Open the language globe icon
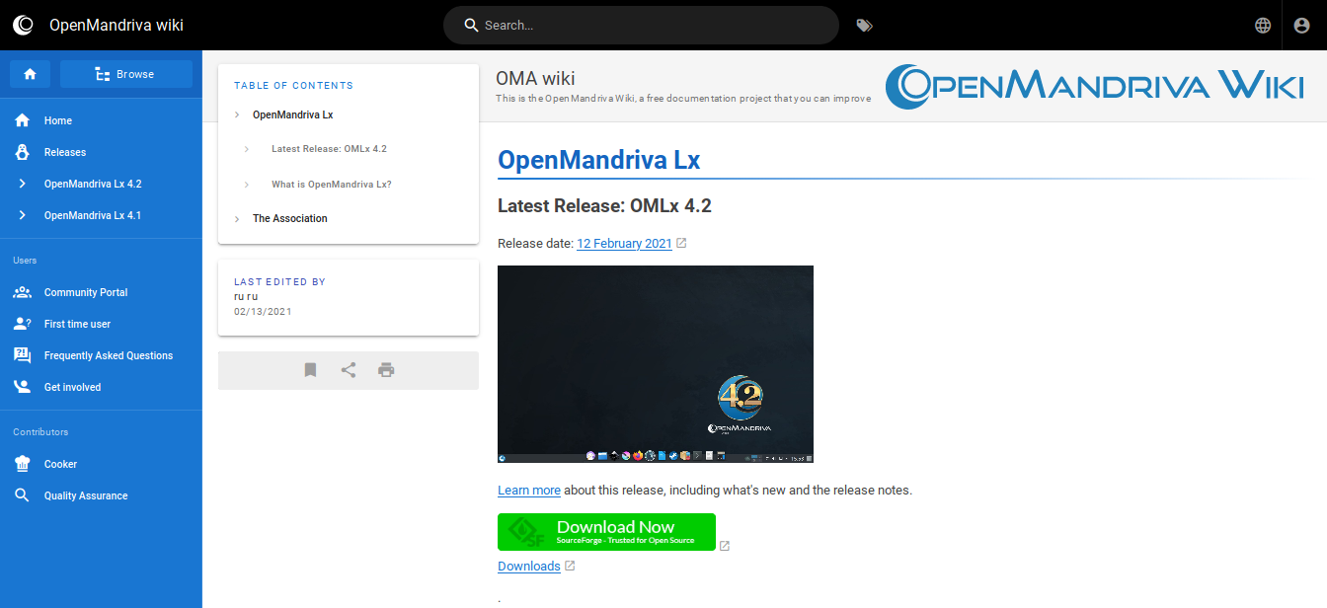The image size is (1327, 608). click(x=1263, y=26)
